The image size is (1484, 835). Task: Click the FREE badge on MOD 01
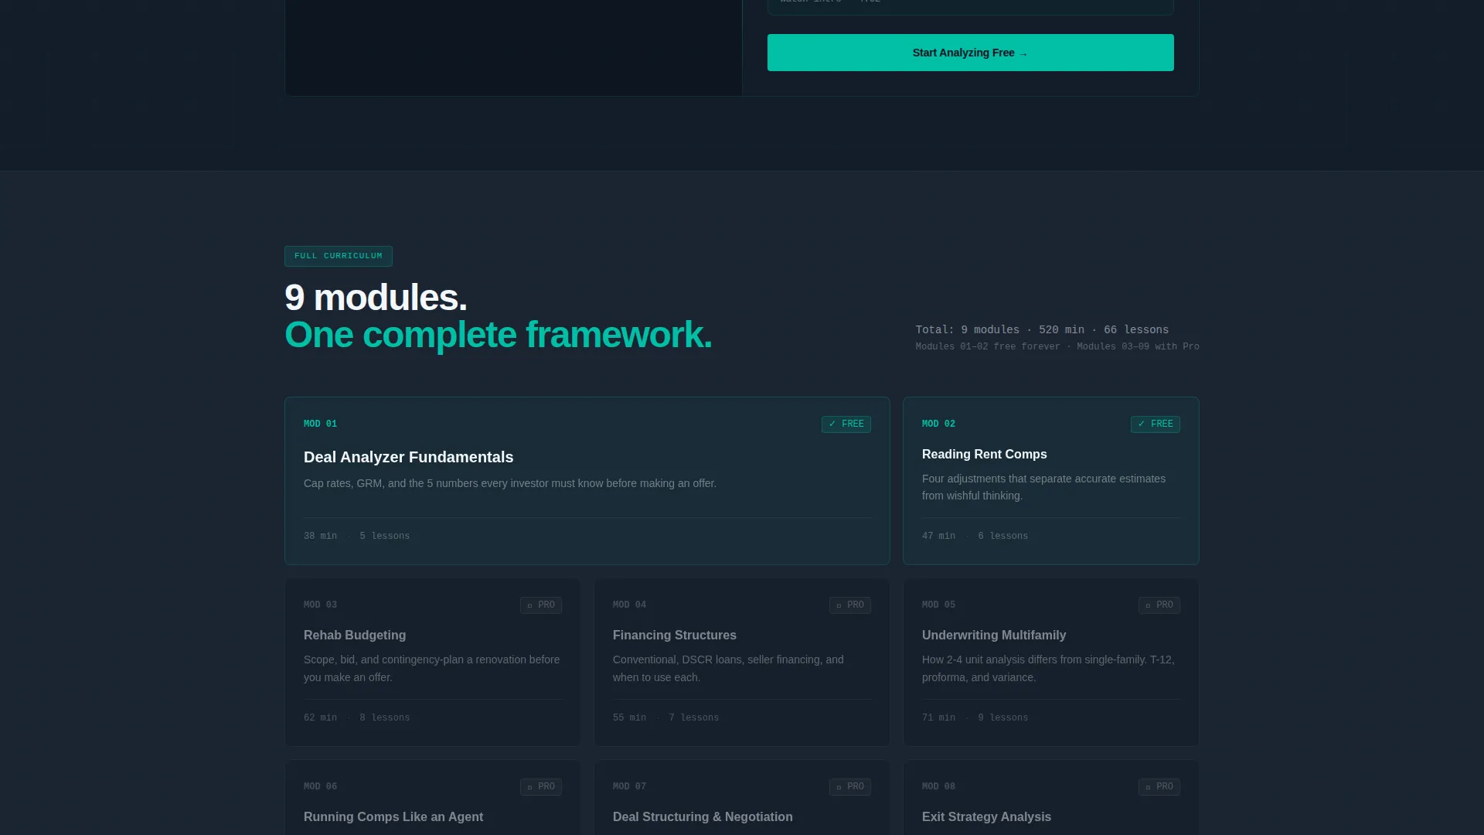tap(846, 424)
